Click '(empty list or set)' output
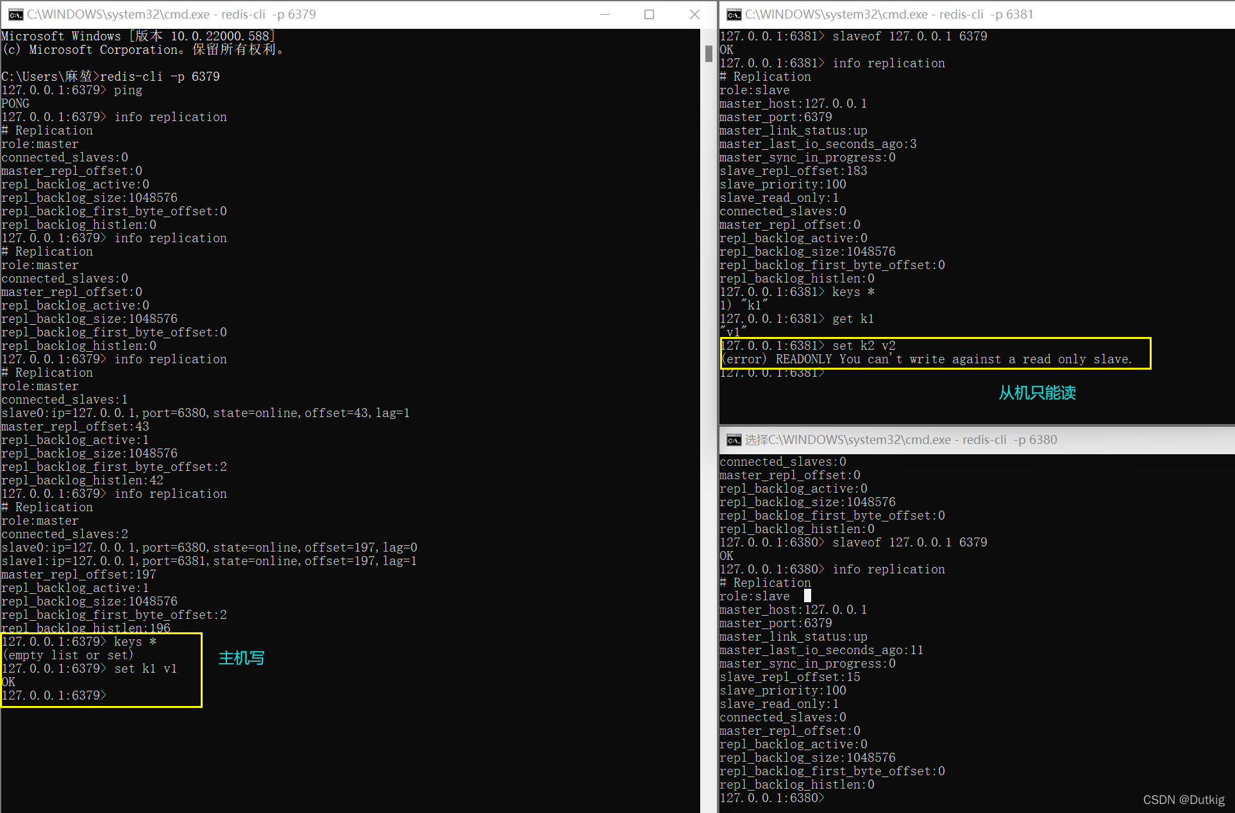Image resolution: width=1235 pixels, height=813 pixels. tap(68, 655)
